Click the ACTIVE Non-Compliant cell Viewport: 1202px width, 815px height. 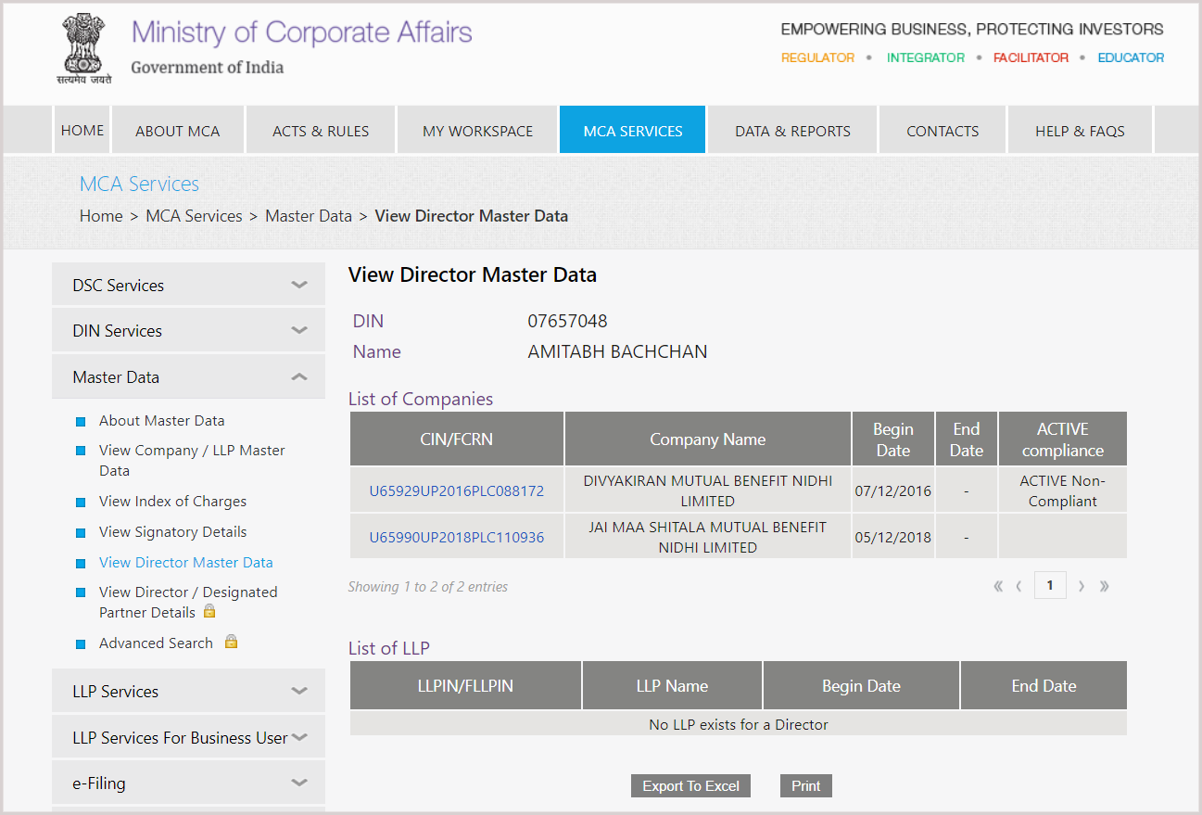1063,490
